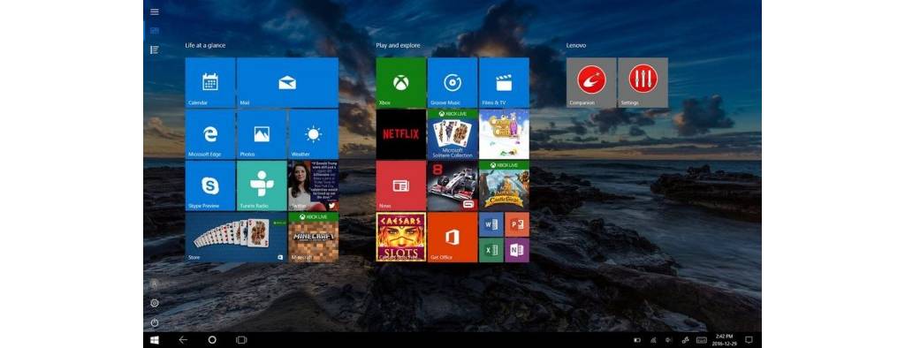Launch the Netflix tile
Screen dimensions: 905x348
tap(401, 134)
